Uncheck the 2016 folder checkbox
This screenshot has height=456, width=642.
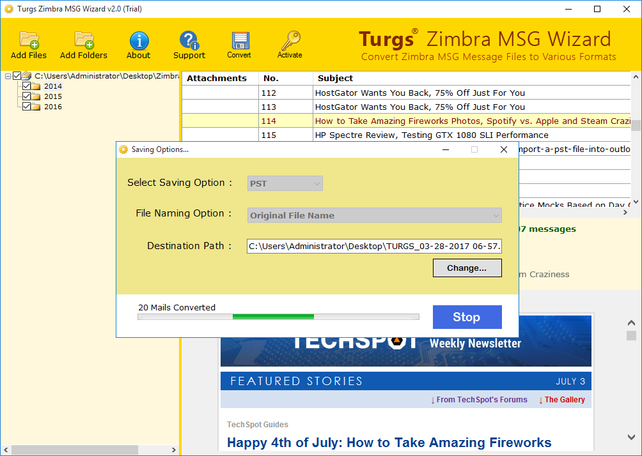27,106
